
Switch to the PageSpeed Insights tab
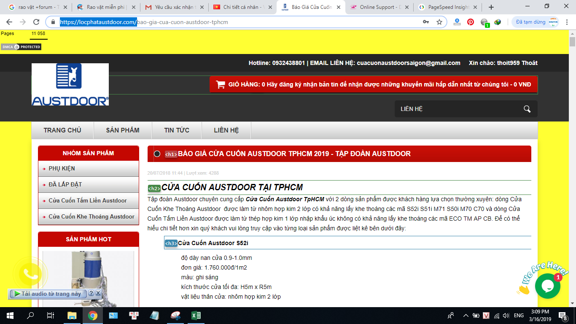pos(448,7)
